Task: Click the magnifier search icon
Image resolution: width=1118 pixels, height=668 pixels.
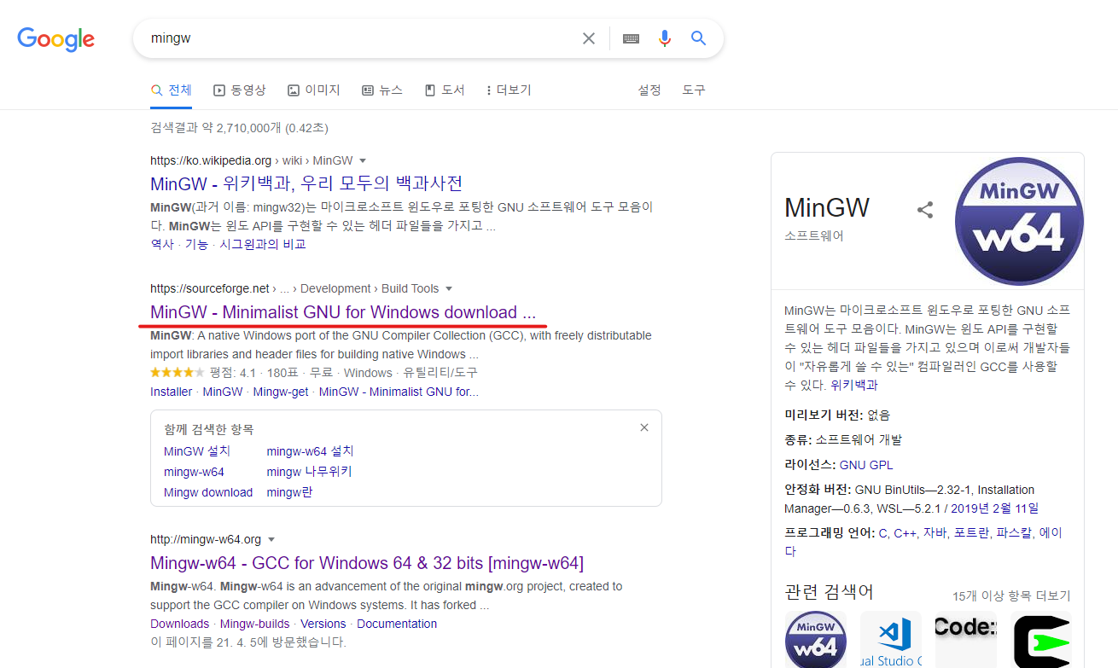Action: click(x=699, y=38)
